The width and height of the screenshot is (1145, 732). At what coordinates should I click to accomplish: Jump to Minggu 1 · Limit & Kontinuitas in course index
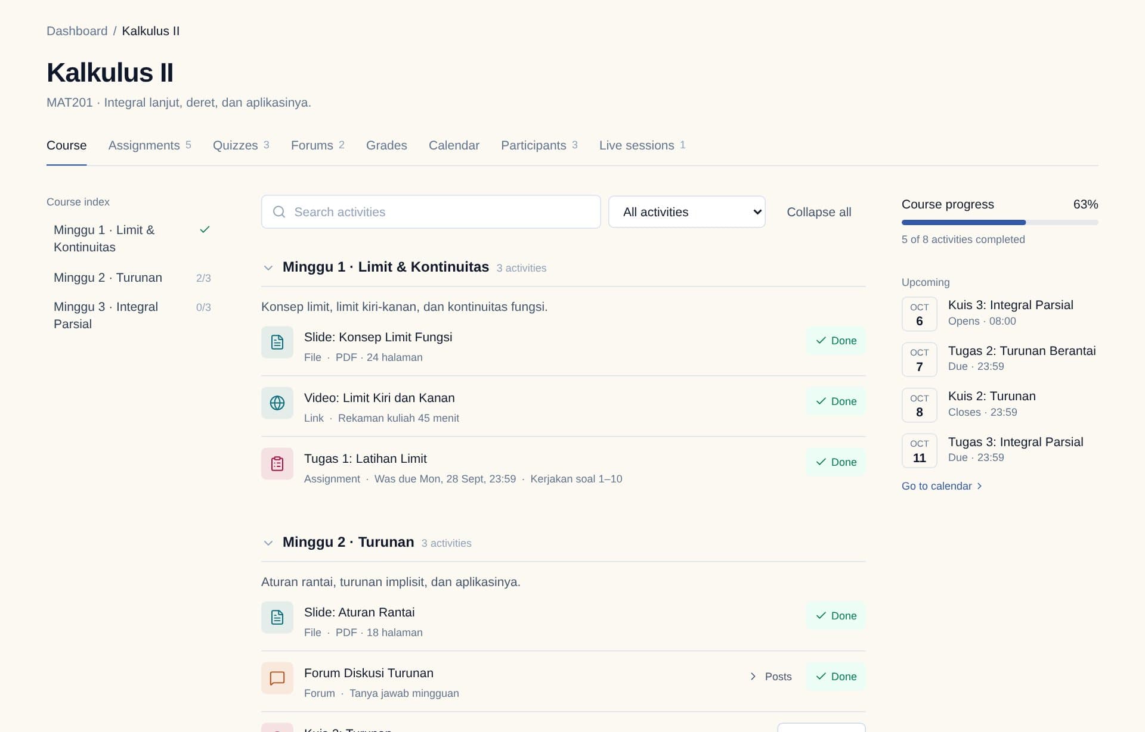(132, 238)
